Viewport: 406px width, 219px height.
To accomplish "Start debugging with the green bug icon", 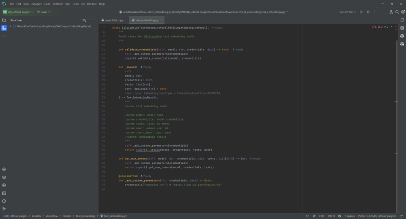I will click(368, 12).
